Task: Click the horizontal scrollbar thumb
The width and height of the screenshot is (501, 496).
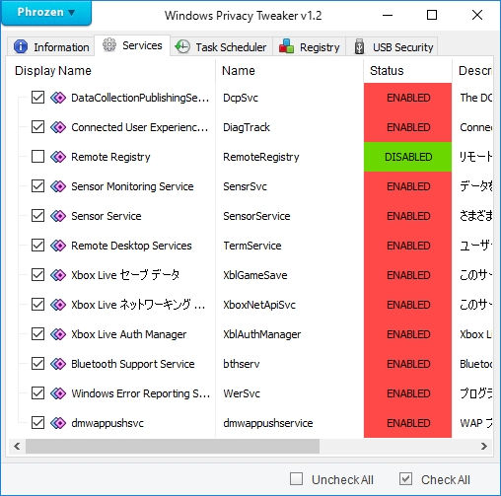Action: (x=173, y=446)
